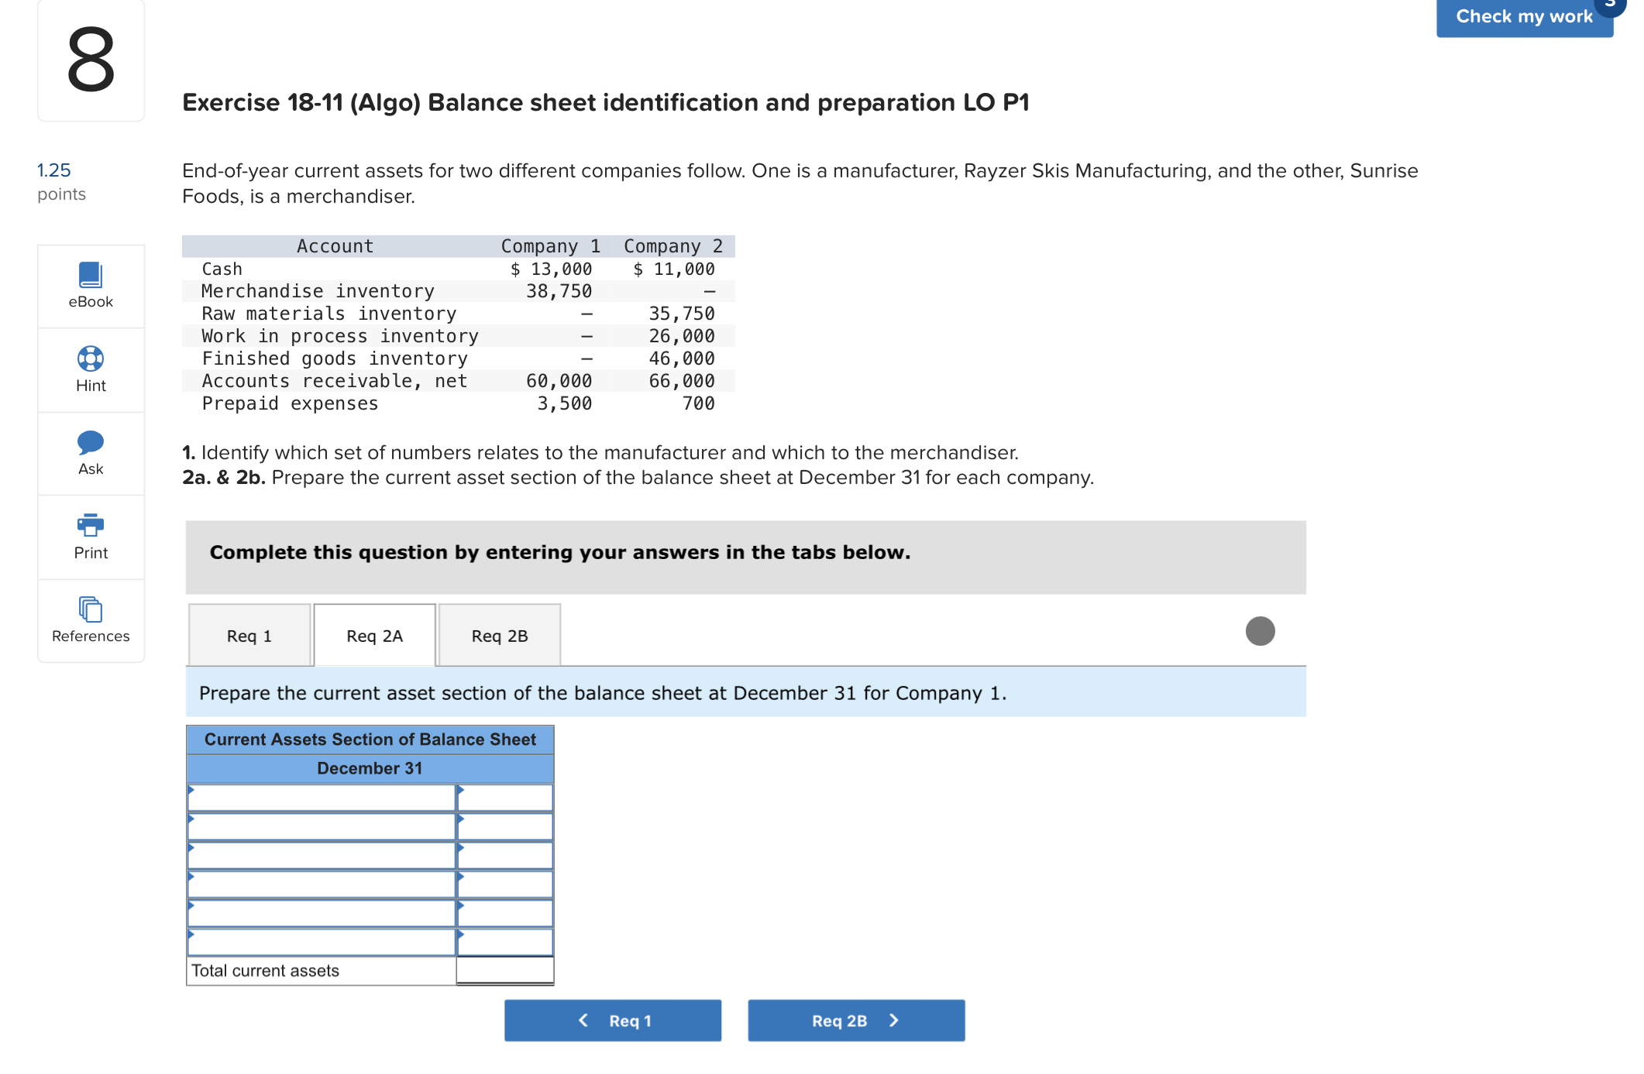Click the gray progress indicator circle
Image resolution: width=1644 pixels, height=1074 pixels.
point(1260,631)
